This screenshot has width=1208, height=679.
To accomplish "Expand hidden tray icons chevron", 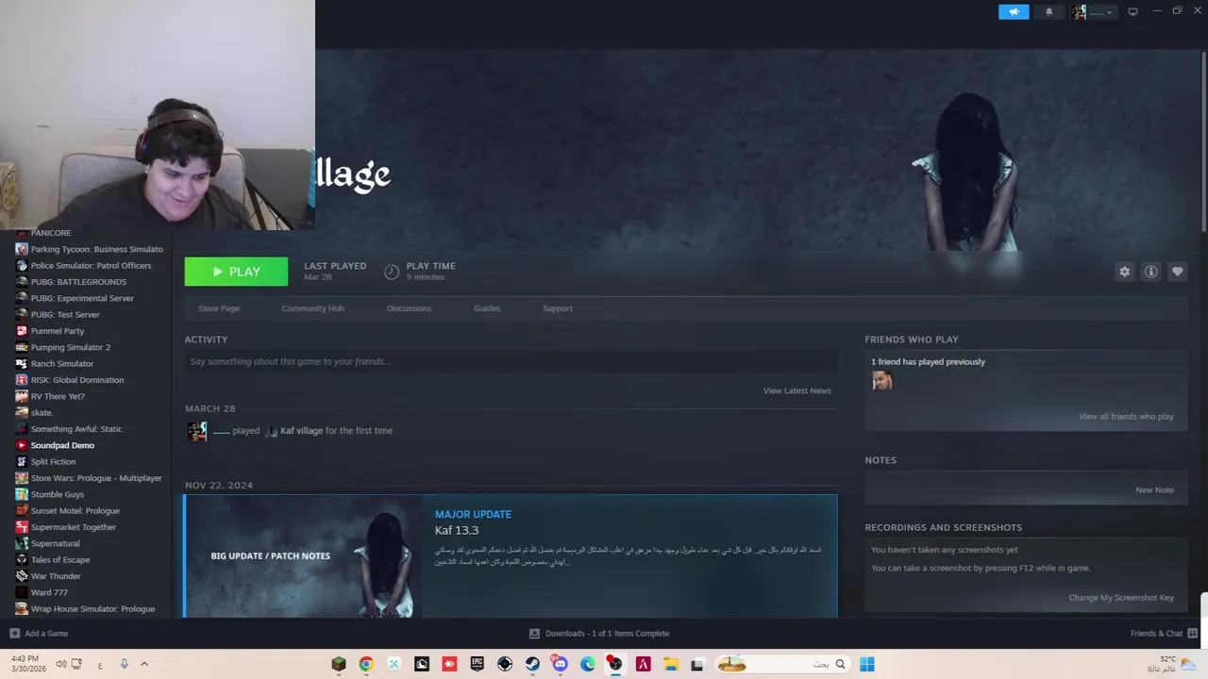I will [x=144, y=664].
